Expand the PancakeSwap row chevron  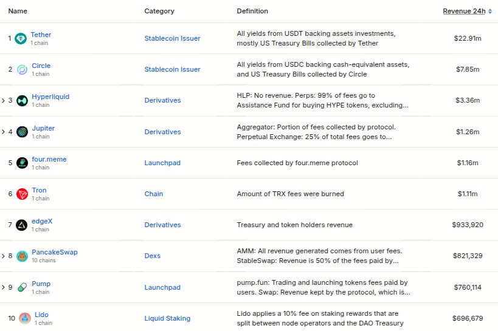[3, 256]
